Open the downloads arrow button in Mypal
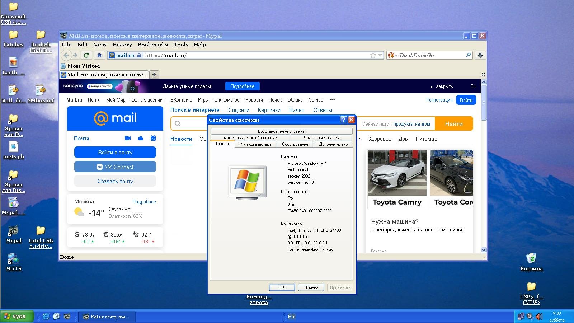Viewport: 574px width, 323px height. point(480,55)
